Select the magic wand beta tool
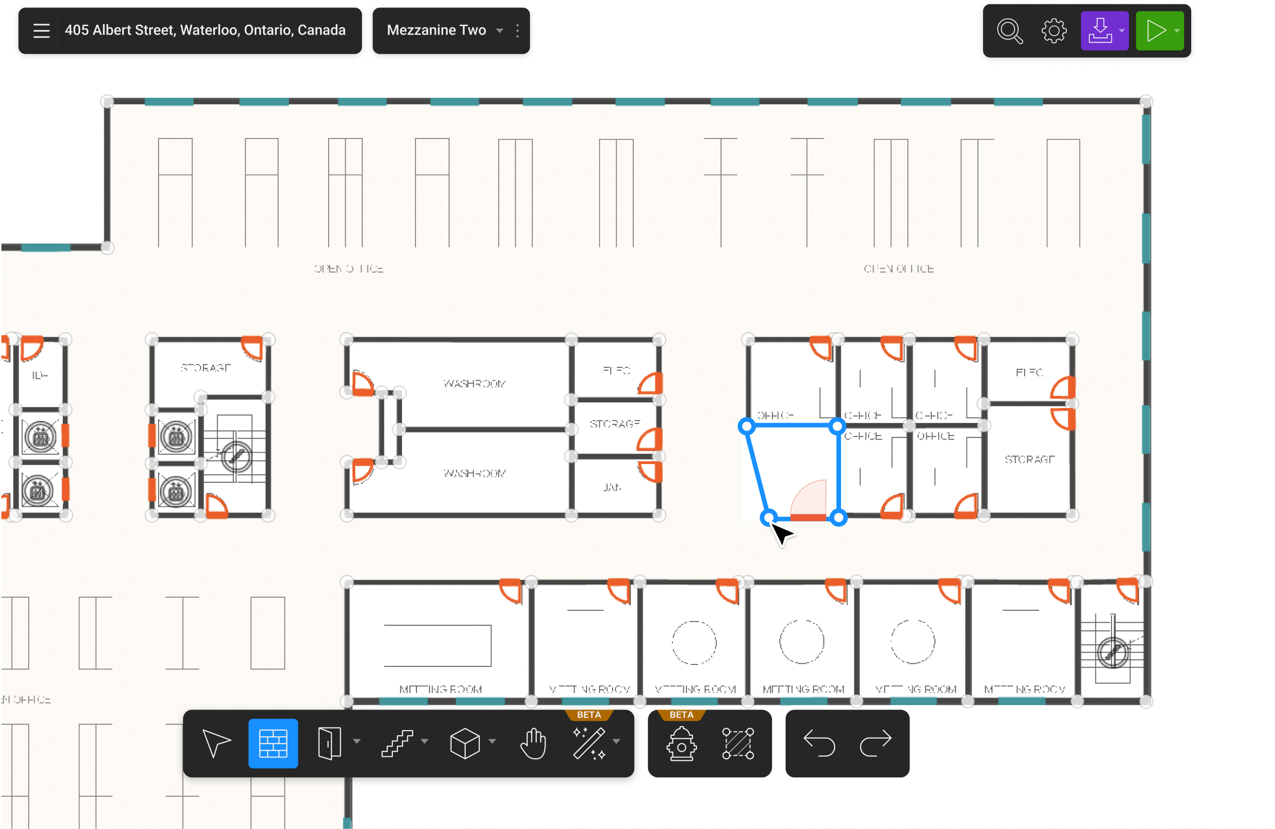 (589, 743)
